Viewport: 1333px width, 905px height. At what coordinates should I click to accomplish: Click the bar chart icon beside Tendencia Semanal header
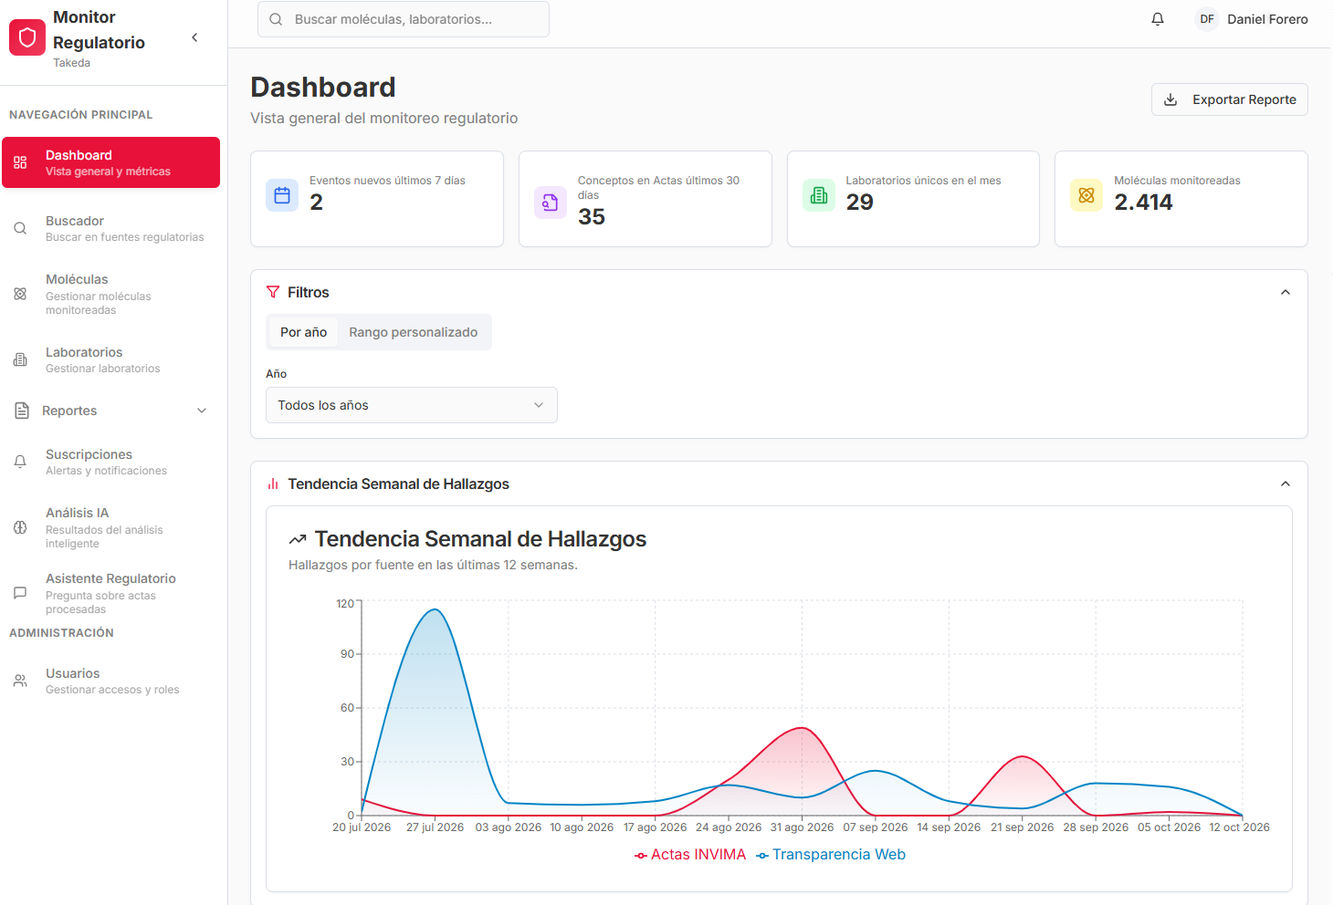tap(273, 484)
